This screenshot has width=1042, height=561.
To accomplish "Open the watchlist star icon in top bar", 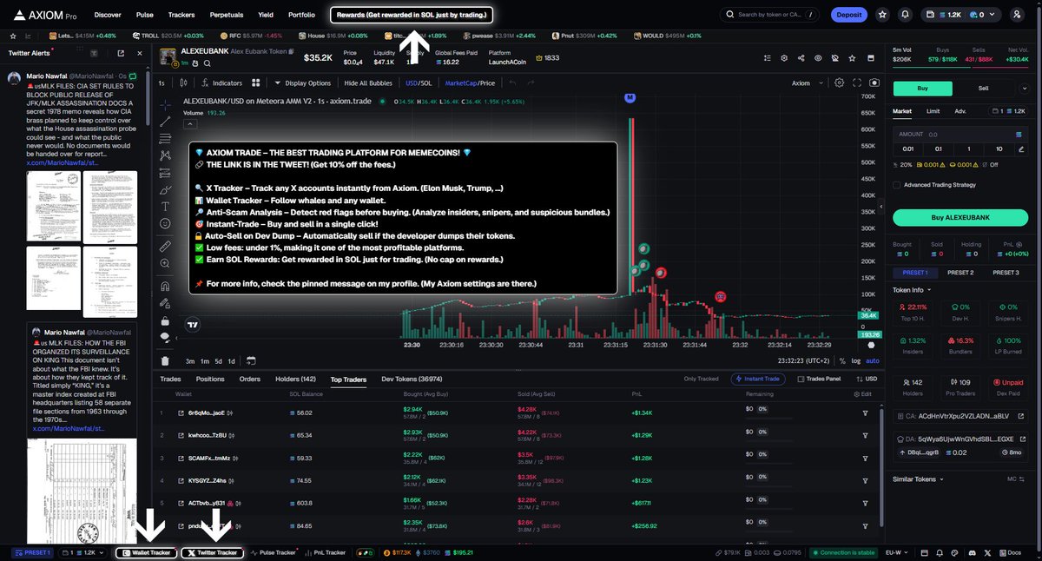I will pos(883,15).
